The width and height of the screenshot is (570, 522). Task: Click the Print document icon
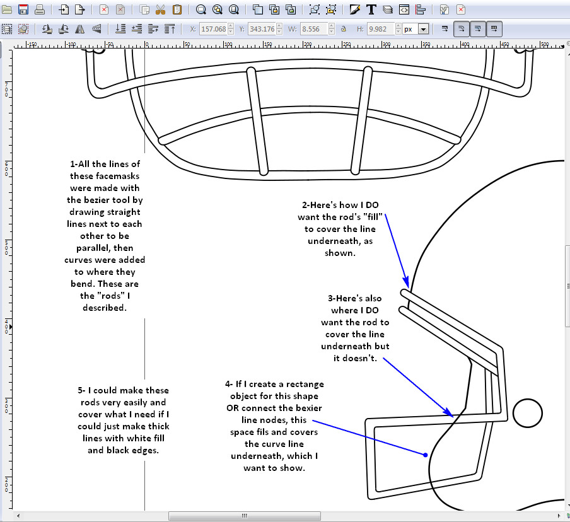point(40,9)
